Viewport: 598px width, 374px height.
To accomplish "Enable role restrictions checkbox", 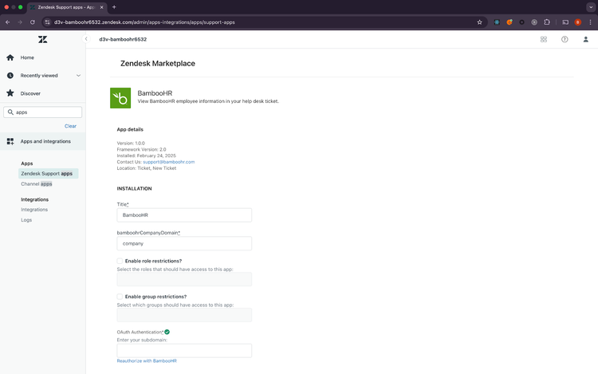I will tap(120, 261).
